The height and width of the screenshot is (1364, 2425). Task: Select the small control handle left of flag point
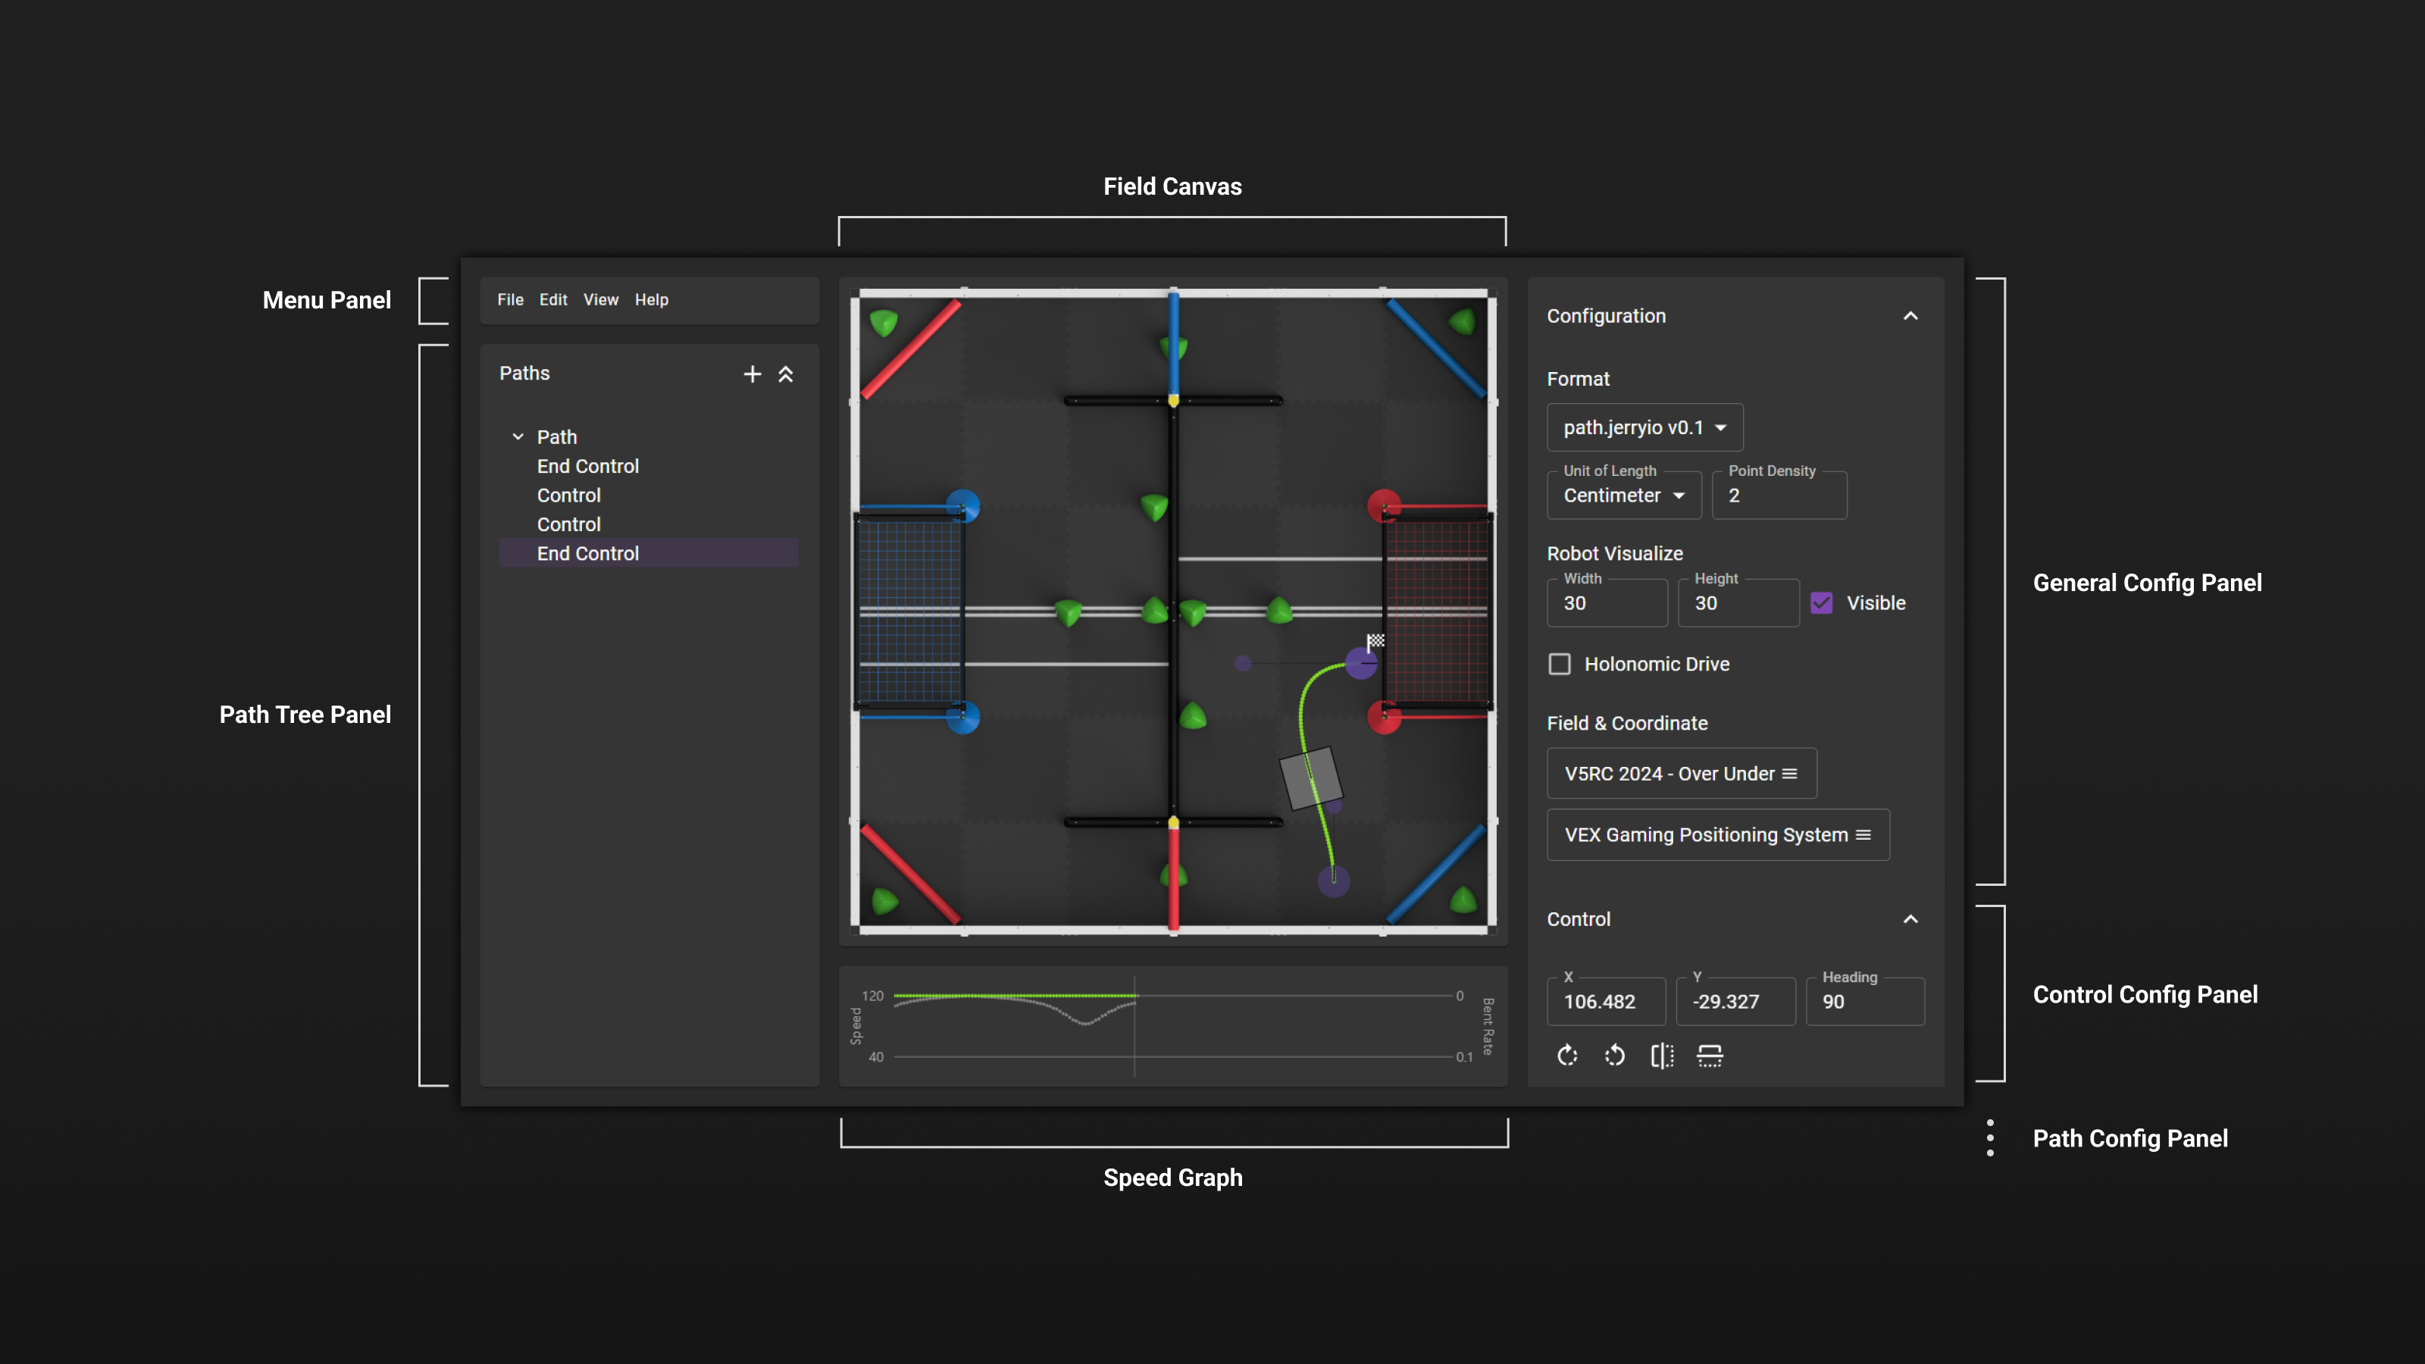coord(1244,664)
